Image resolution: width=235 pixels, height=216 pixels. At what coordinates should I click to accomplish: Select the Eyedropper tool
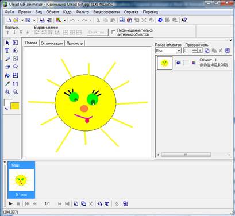pos(7,84)
